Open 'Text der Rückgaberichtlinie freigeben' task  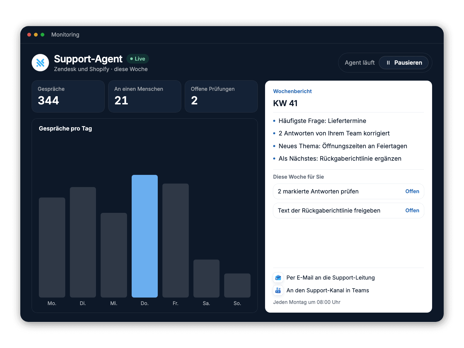click(x=349, y=211)
